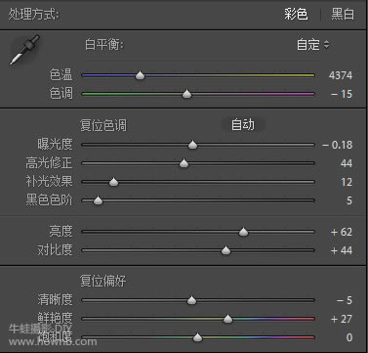368x353 pixels.
Task: Click the 自动 auto tone button
Action: coord(243,124)
